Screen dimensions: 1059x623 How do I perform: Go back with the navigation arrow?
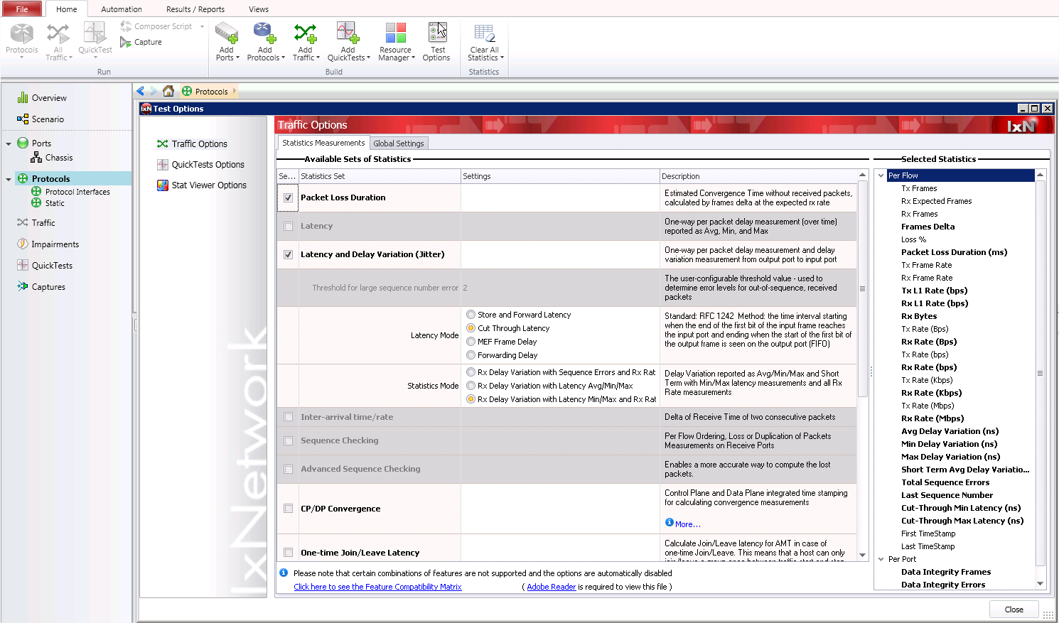pos(141,91)
